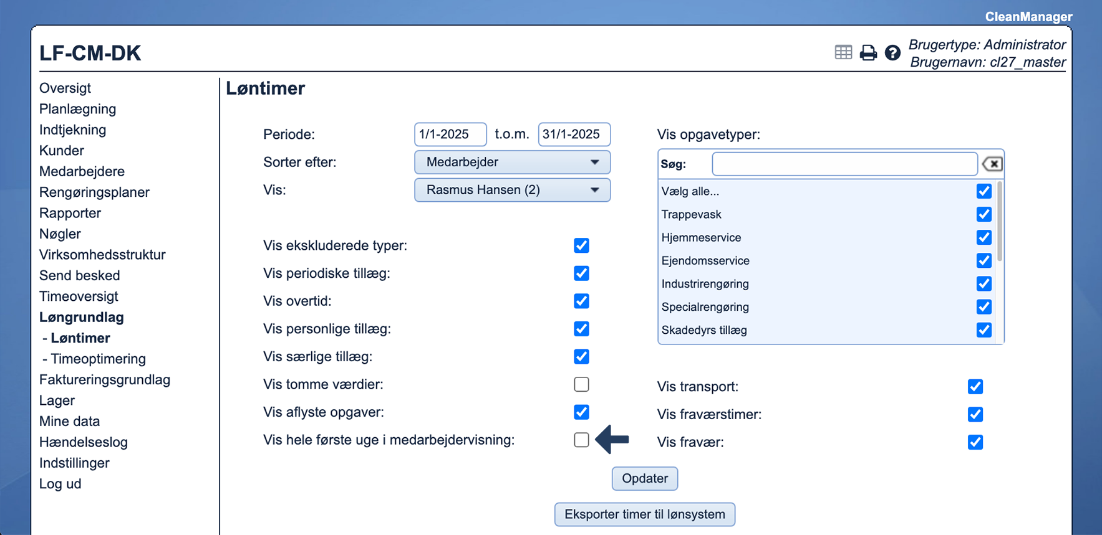
Task: Click the period start date field
Action: point(450,135)
